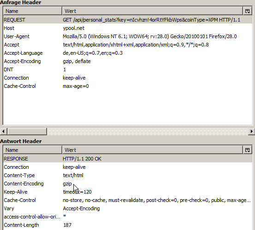
Task: Select the User-Agent row
Action: point(128,36)
